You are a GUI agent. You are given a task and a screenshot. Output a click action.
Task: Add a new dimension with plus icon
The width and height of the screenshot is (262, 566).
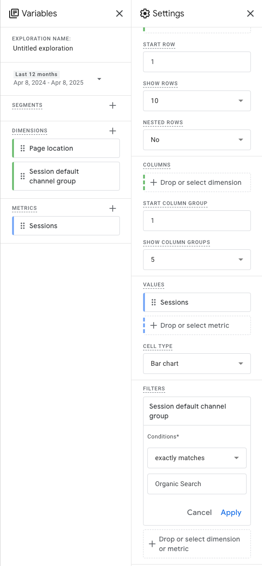(x=113, y=131)
